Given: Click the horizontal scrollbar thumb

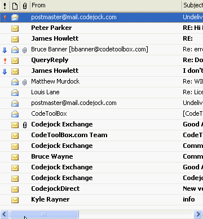Looking at the screenshot, I should [44, 214].
